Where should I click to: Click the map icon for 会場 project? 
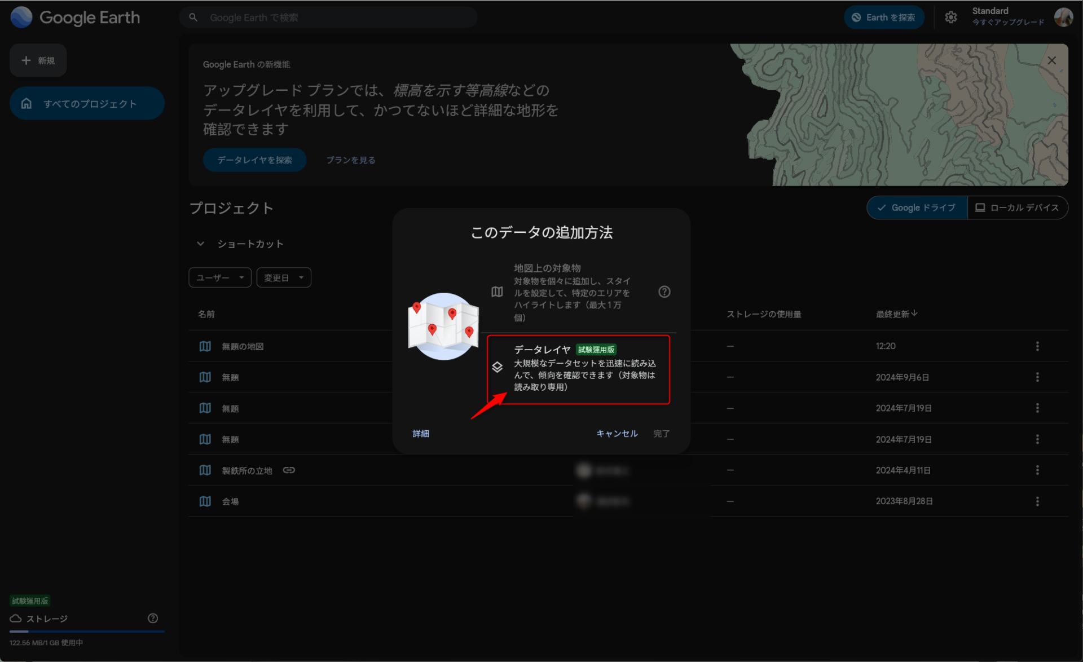tap(205, 501)
